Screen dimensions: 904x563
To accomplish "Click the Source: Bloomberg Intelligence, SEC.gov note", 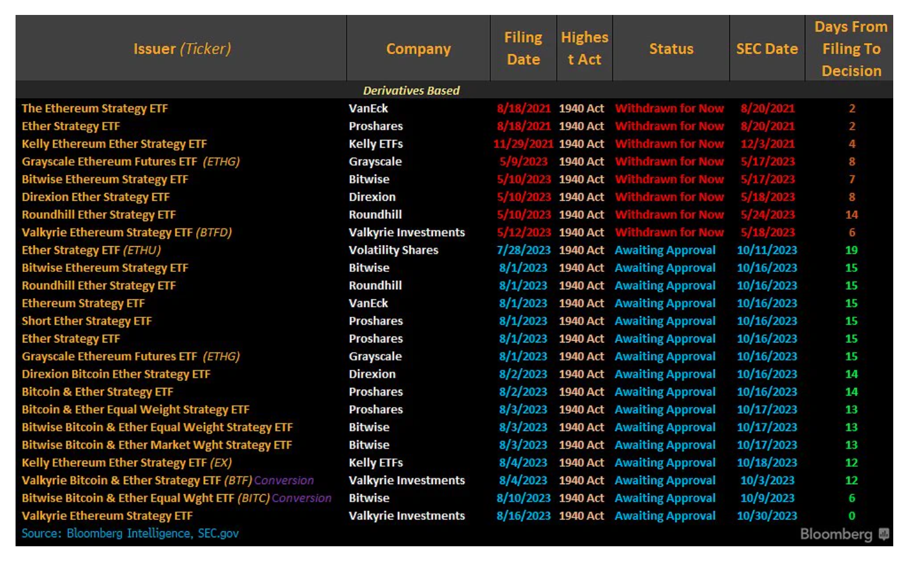I will [x=130, y=533].
